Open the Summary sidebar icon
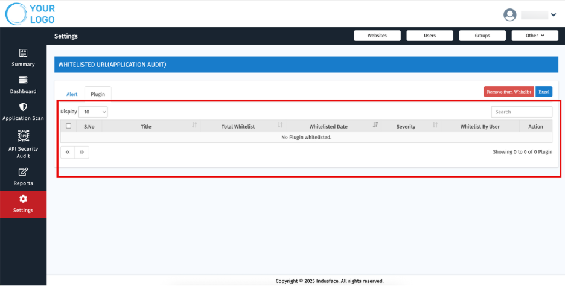Viewport: 565px width, 286px height. (x=23, y=53)
